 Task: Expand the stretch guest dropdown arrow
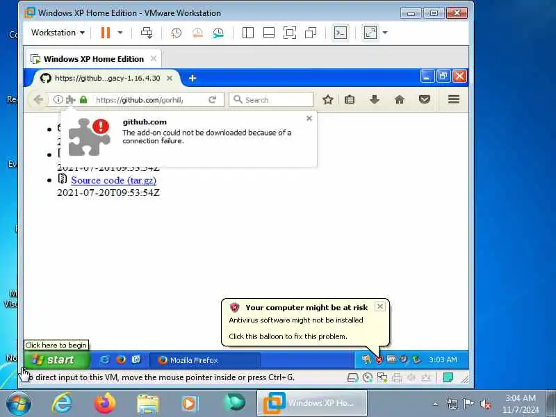tap(385, 33)
